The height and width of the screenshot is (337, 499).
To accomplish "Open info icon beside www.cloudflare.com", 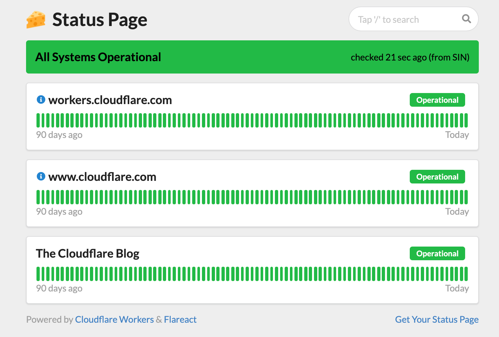I will coord(41,176).
